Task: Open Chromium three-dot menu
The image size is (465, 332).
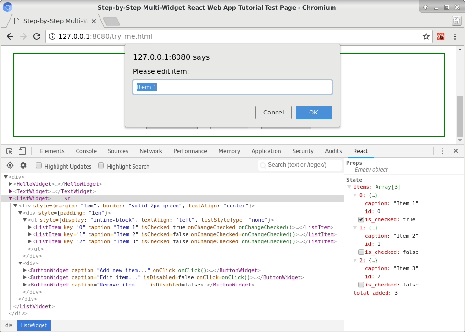Action: pos(455,36)
